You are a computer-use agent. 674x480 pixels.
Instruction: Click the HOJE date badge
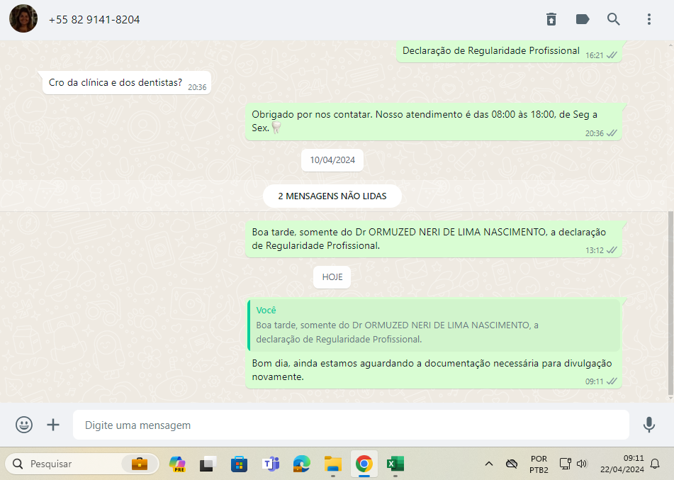tap(332, 277)
